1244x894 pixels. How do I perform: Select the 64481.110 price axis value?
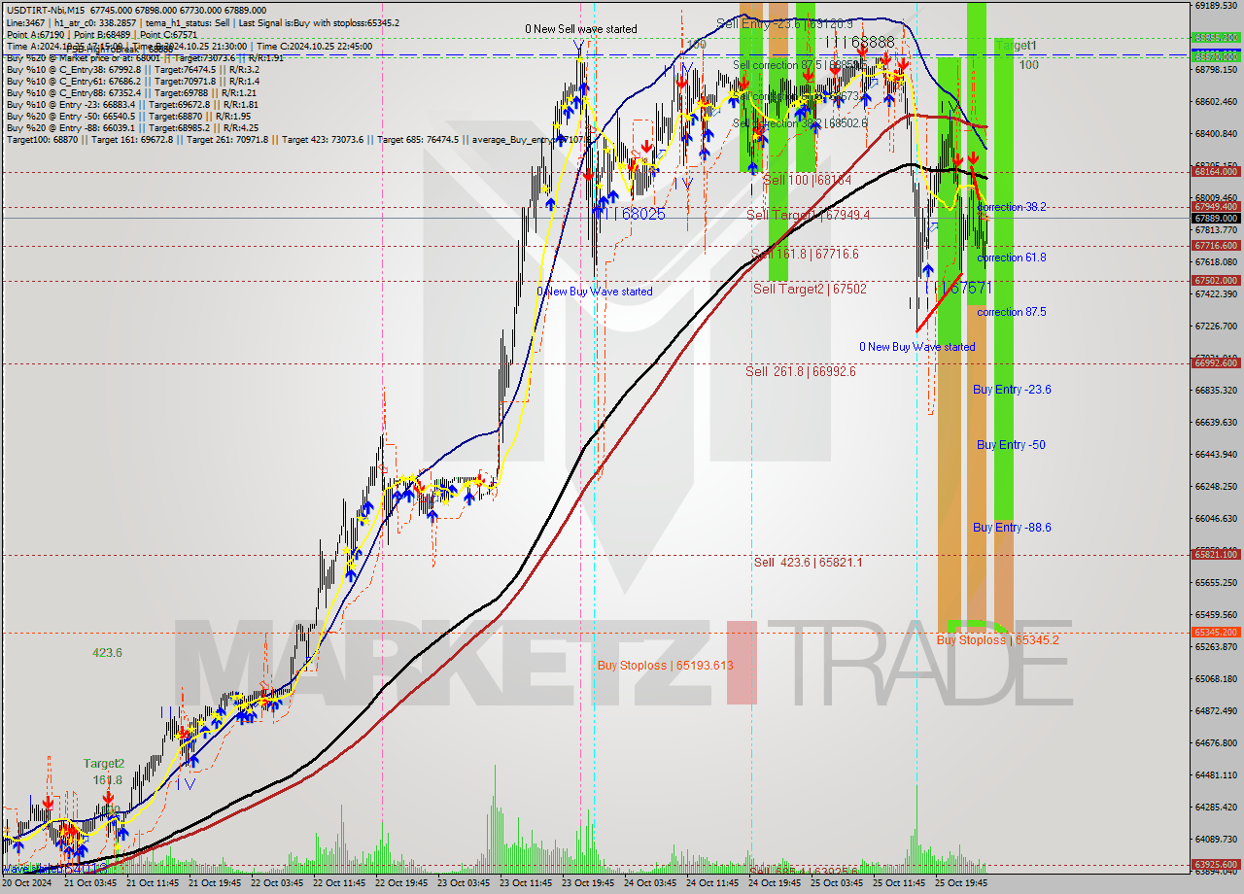pos(1216,774)
